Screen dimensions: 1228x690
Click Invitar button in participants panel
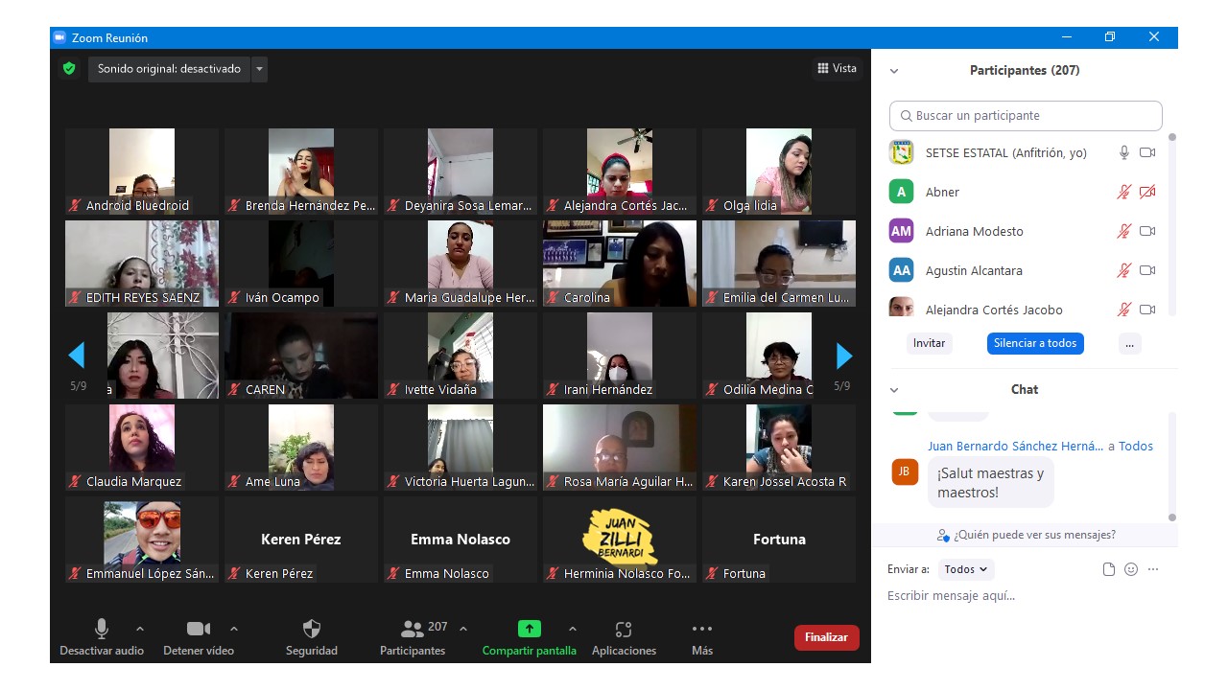click(x=929, y=343)
